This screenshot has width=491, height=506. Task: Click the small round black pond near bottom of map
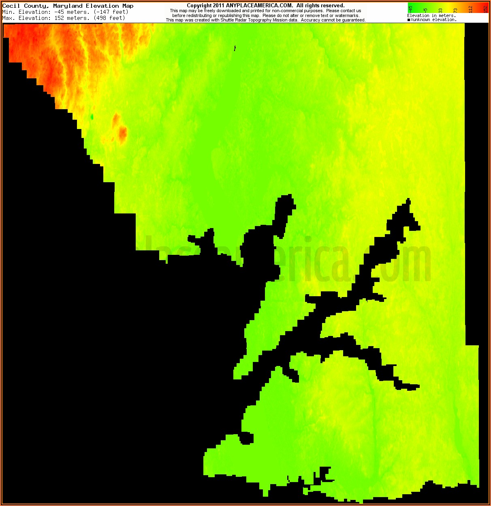(246, 439)
